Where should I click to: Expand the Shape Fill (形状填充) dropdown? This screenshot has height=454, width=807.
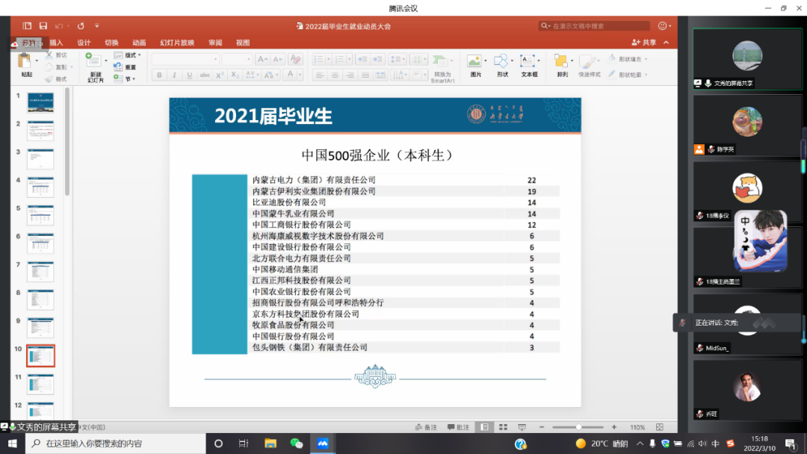point(628,59)
